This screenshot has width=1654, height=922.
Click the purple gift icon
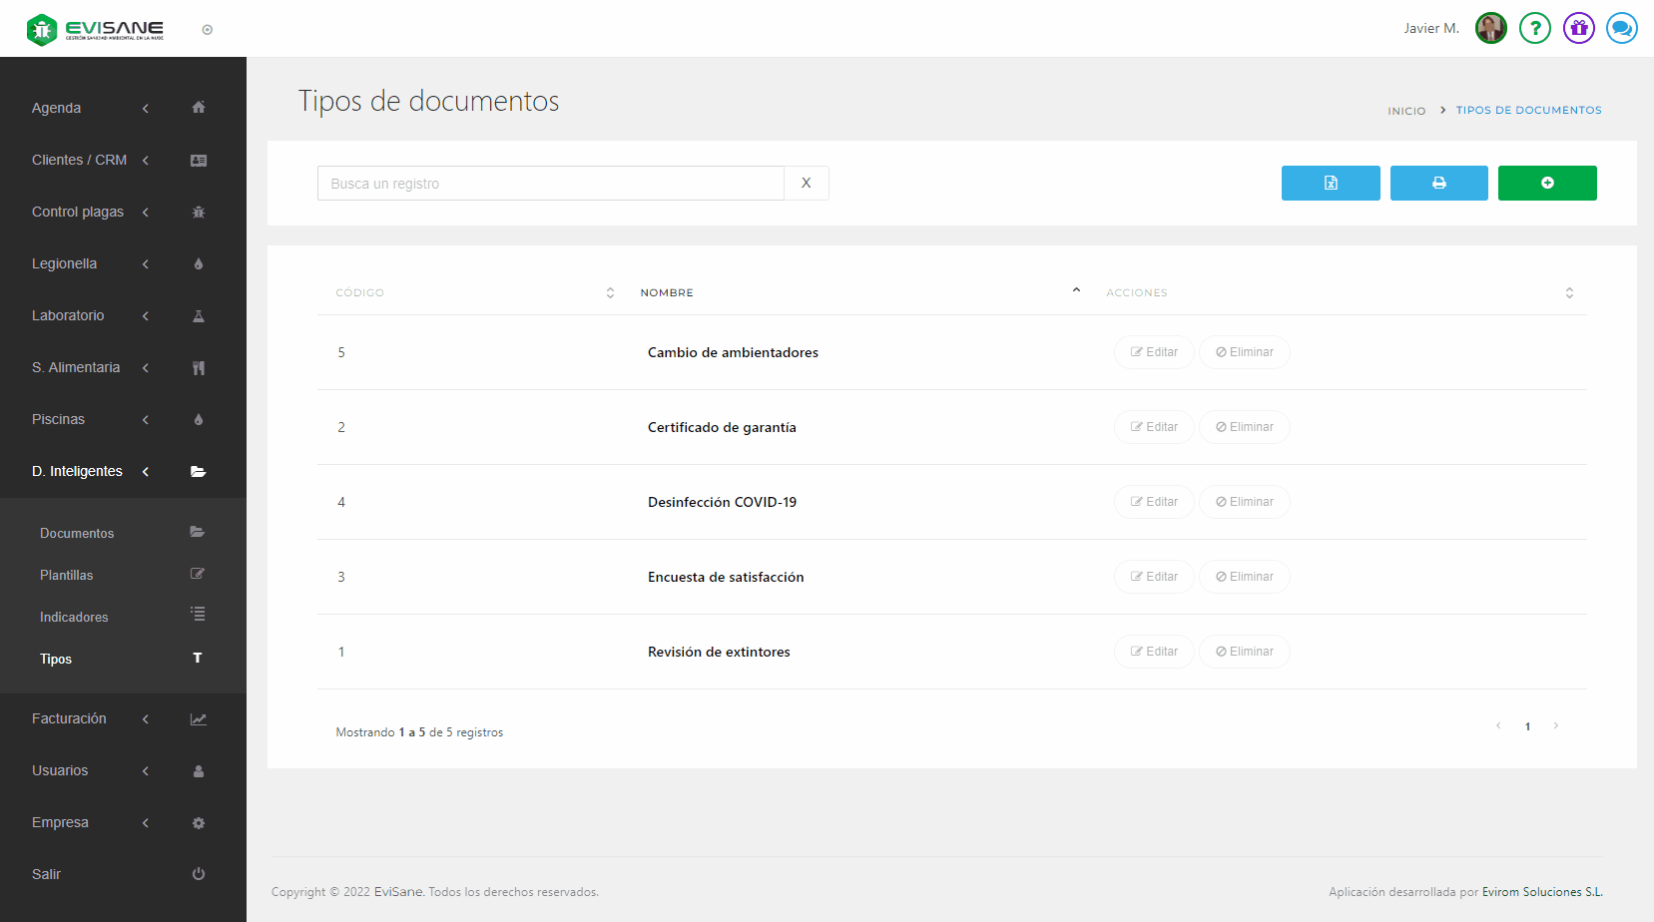coord(1578,28)
